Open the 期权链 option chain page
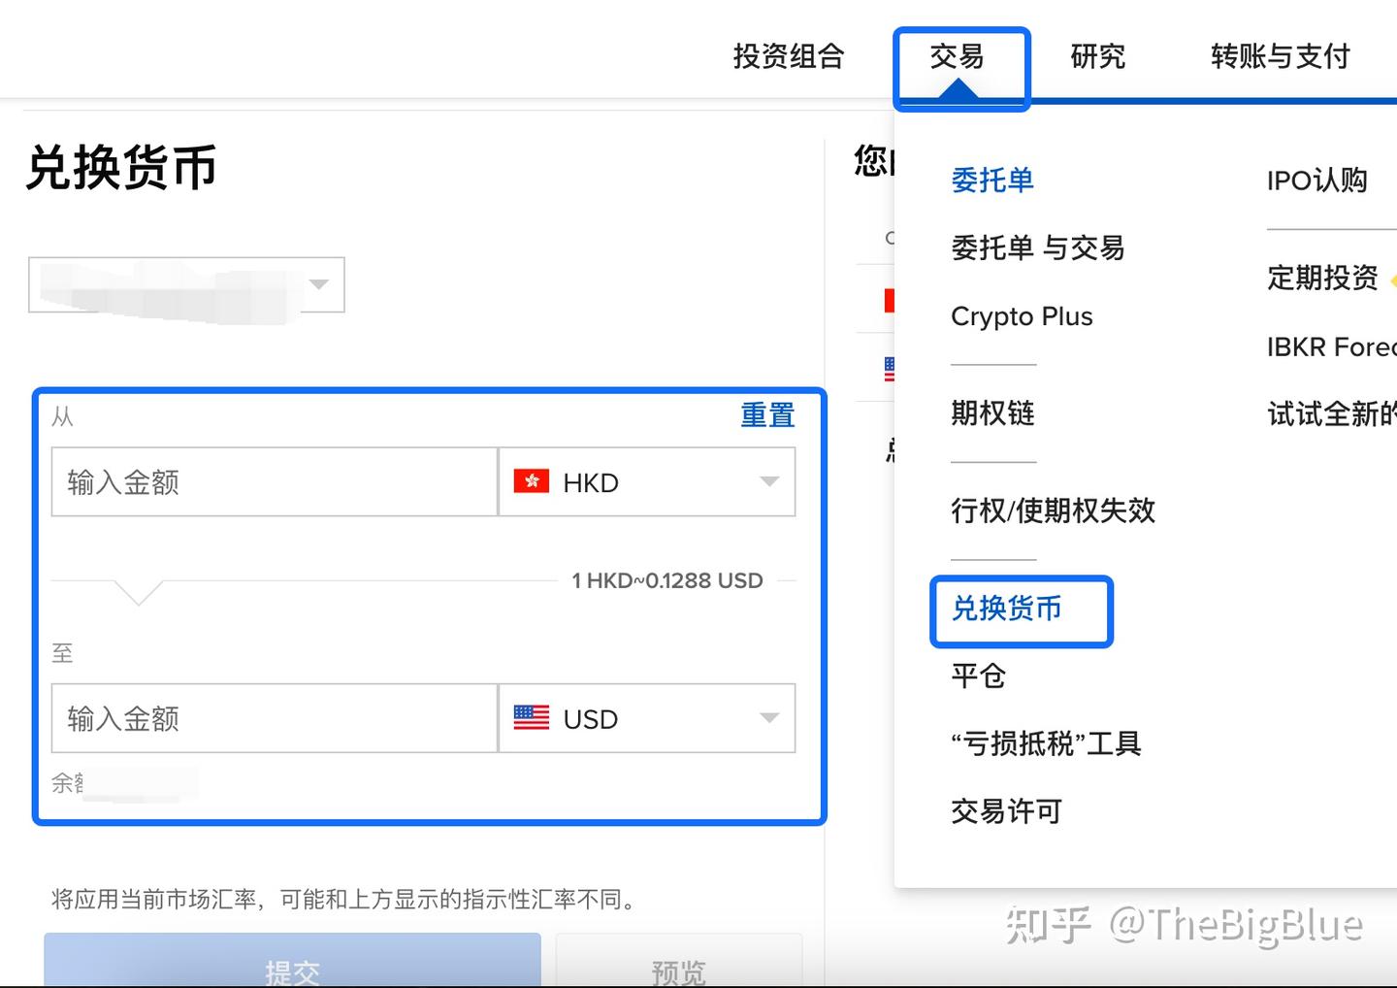The height and width of the screenshot is (988, 1397). 991,412
